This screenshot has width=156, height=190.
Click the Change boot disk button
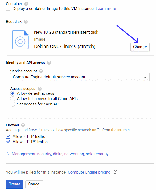[x=140, y=47]
